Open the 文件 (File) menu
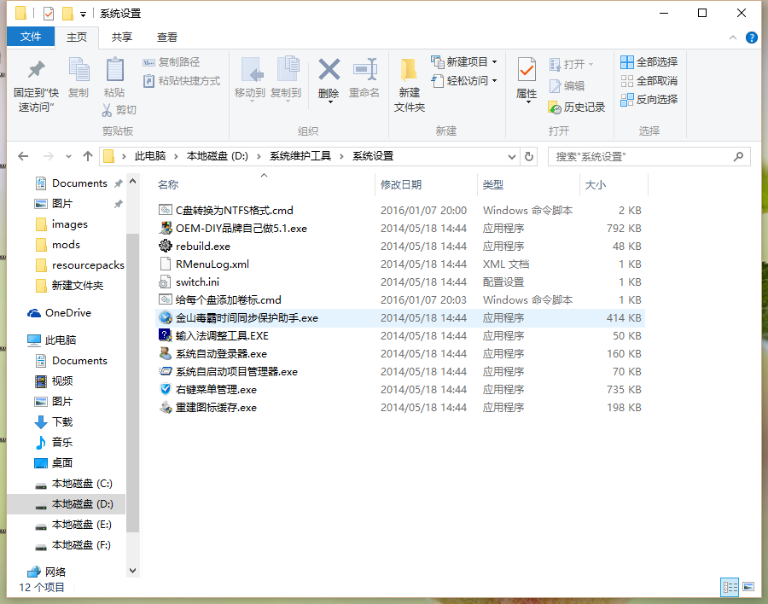 click(x=31, y=37)
